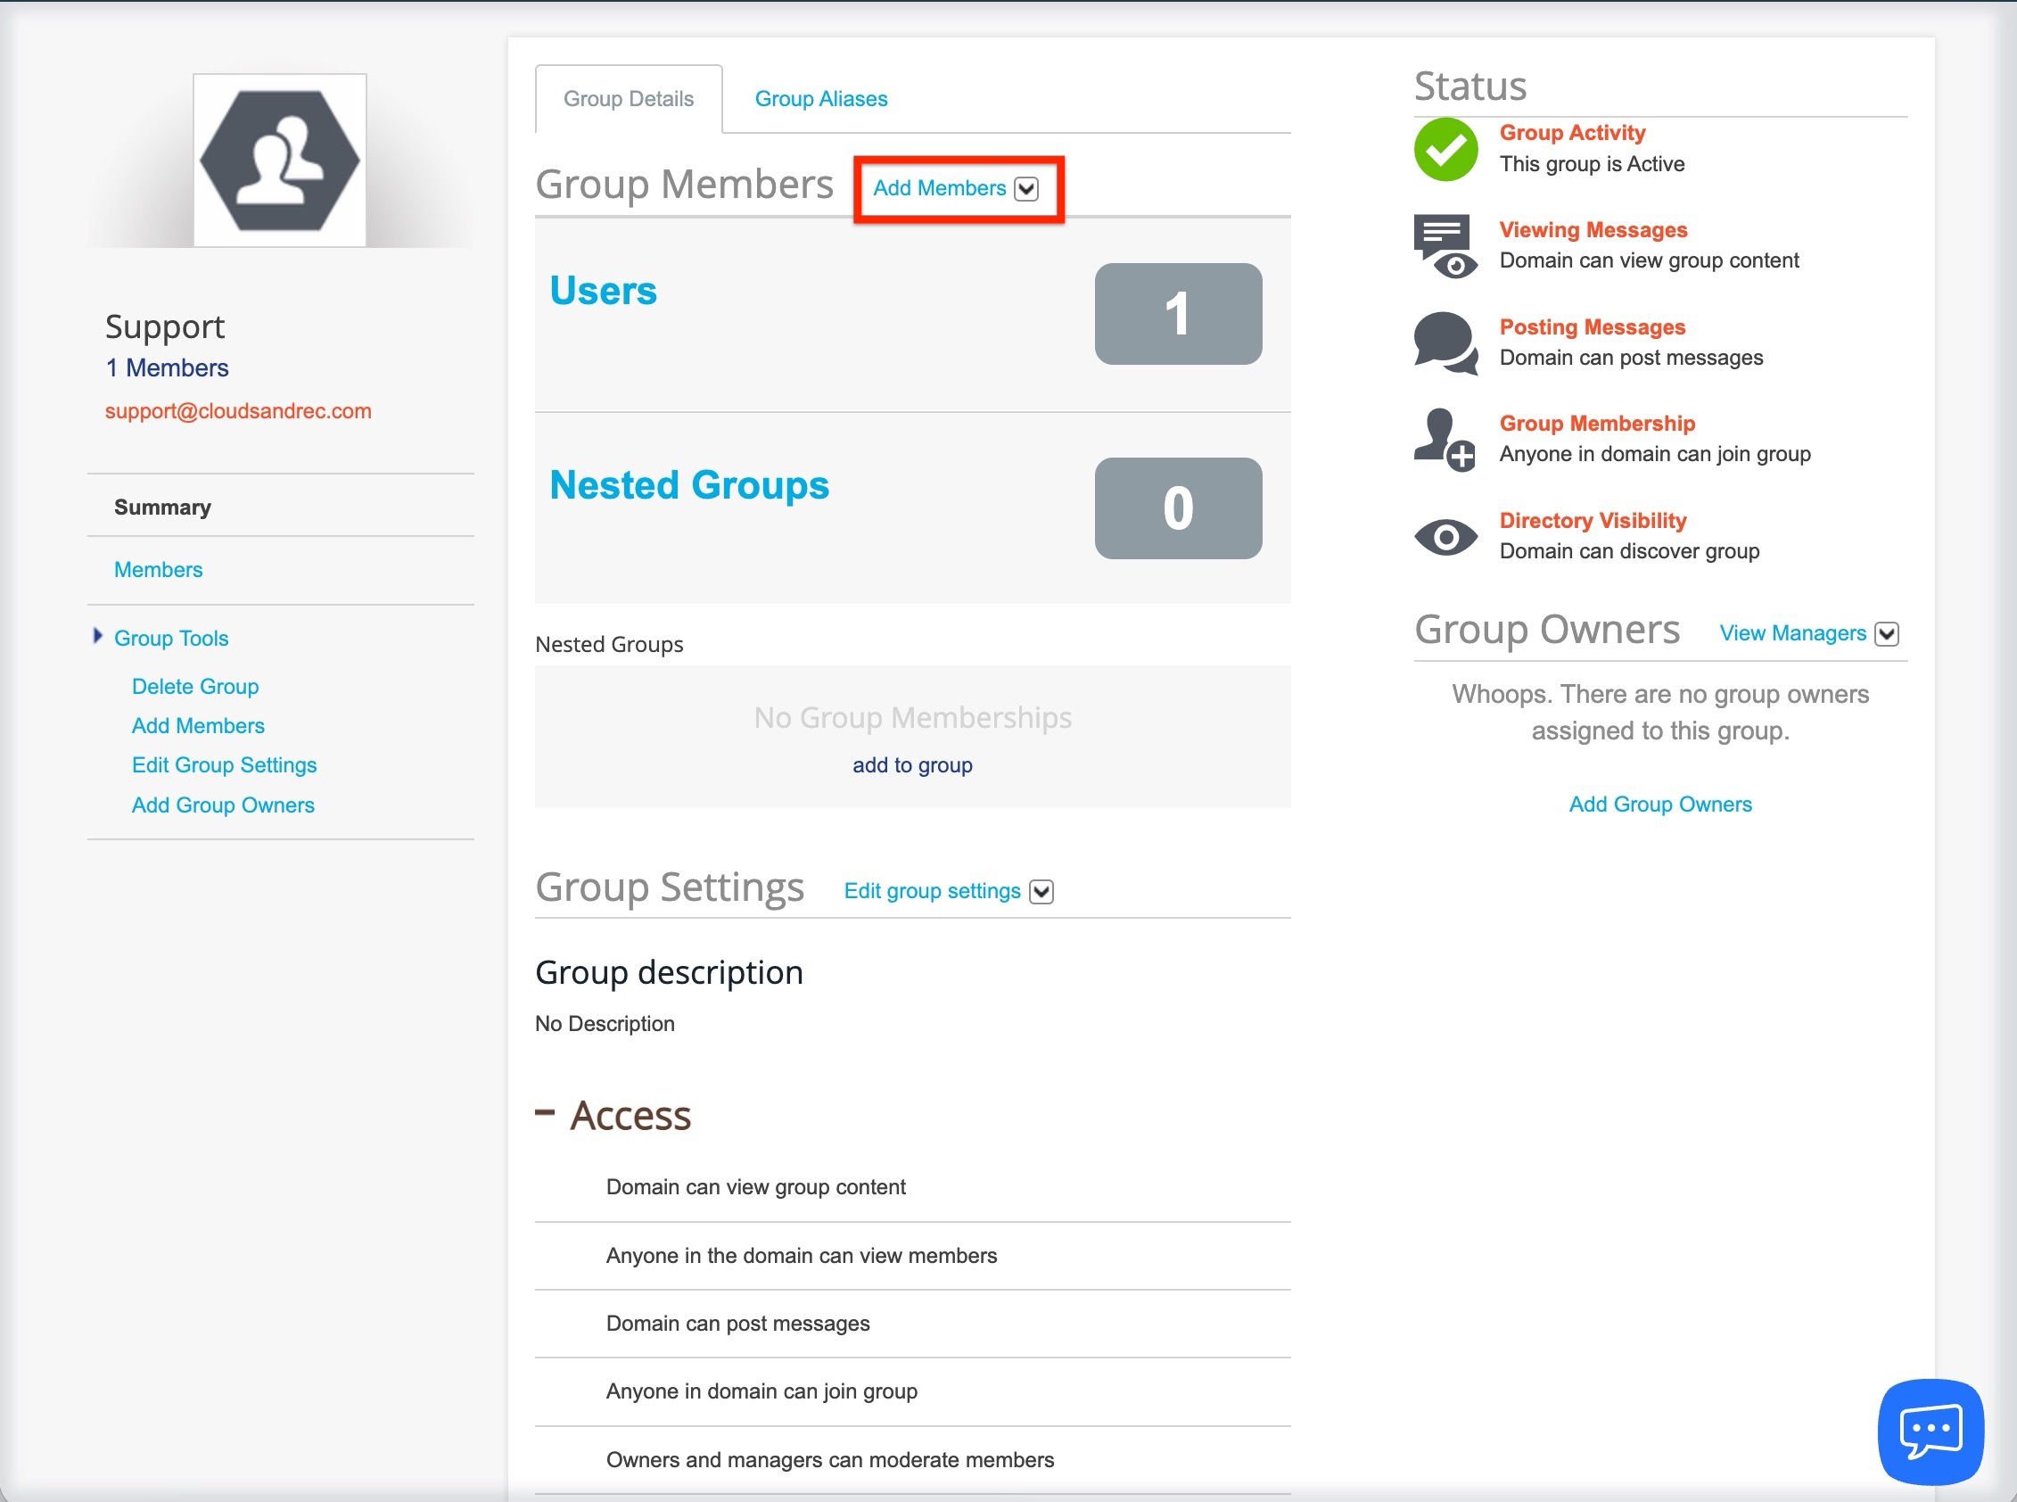Click the Edit group settings link text
This screenshot has width=2017, height=1502.
pyautogui.click(x=933, y=891)
